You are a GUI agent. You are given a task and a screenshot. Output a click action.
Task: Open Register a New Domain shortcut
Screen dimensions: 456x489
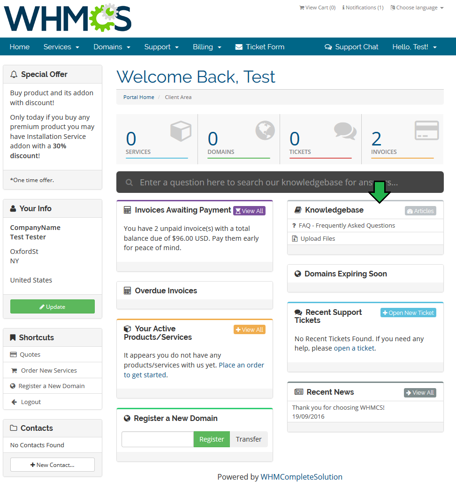[52, 386]
